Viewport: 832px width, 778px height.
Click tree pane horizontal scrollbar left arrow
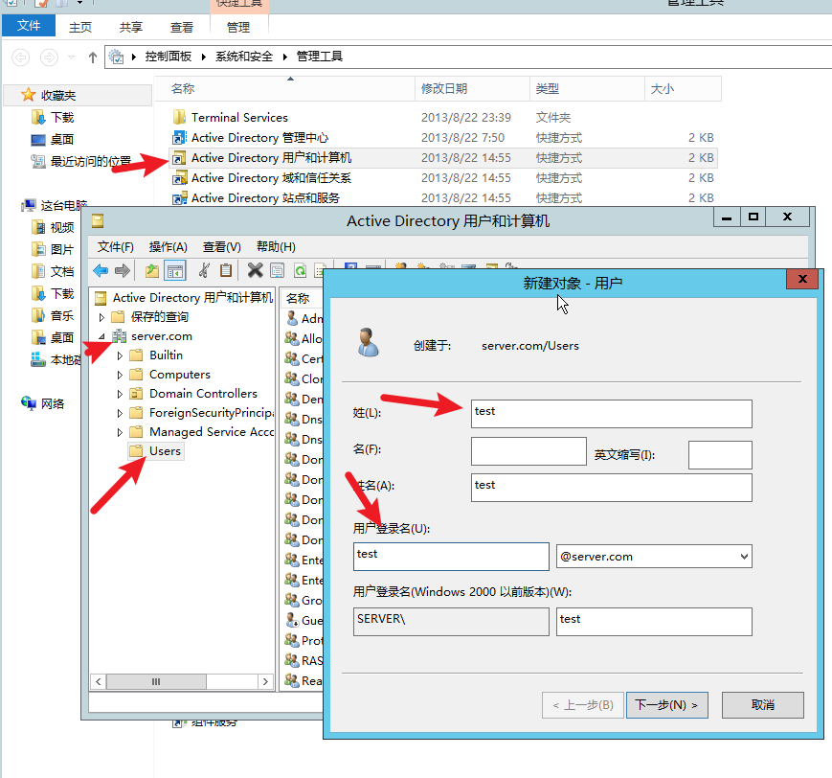tap(99, 681)
